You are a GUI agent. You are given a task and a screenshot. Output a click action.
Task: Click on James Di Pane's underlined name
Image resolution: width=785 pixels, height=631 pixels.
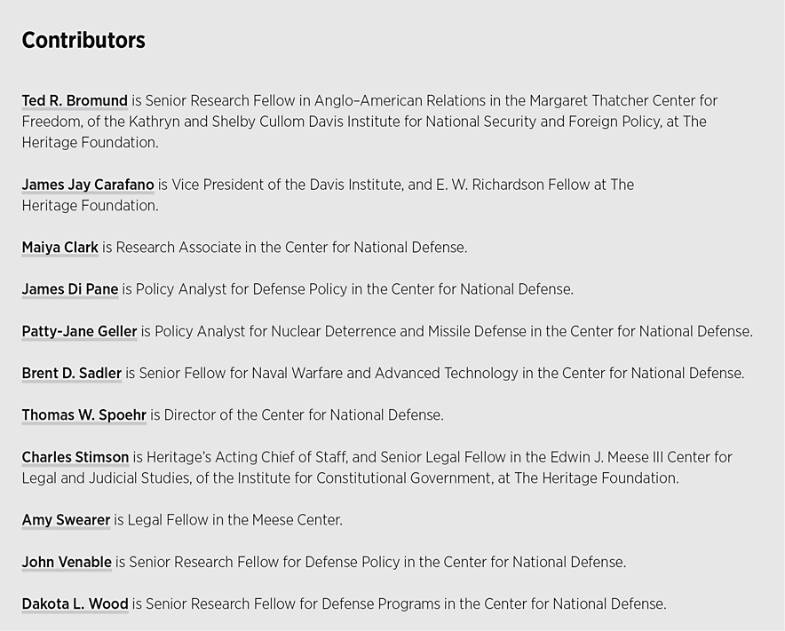pos(69,289)
